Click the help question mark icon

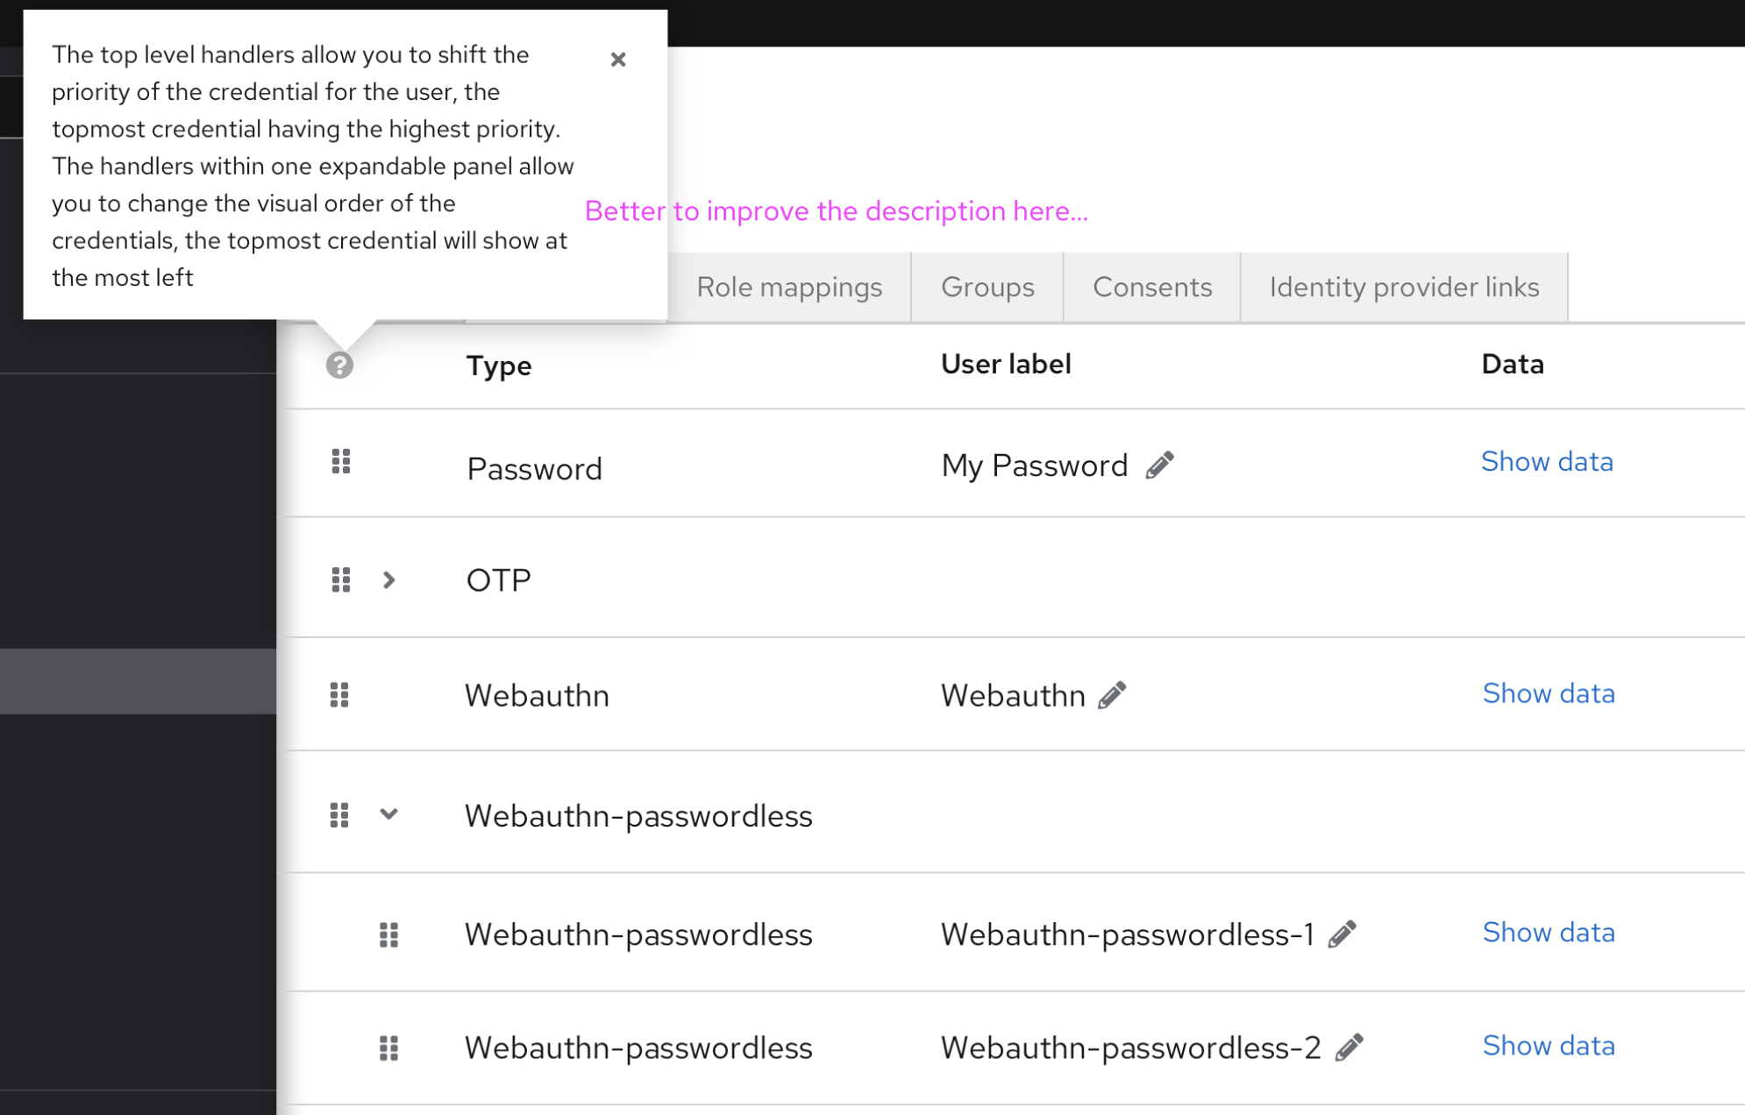click(x=339, y=364)
